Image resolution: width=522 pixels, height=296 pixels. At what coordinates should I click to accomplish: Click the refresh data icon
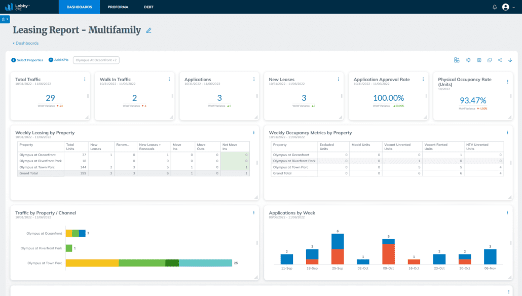(x=468, y=60)
